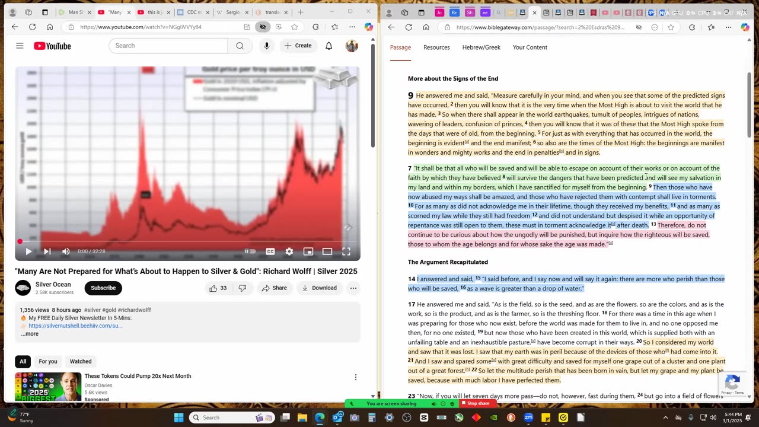Focus the YouTube Search field

(x=168, y=46)
